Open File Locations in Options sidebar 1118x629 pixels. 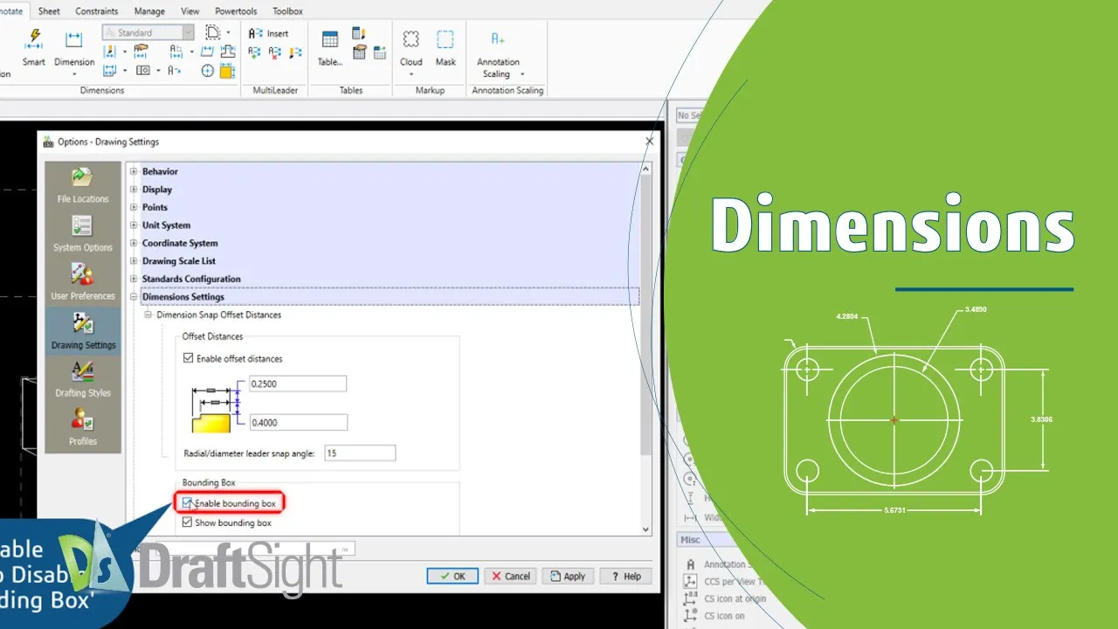click(83, 185)
